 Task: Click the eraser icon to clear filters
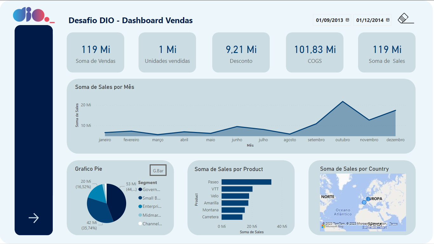[404, 18]
